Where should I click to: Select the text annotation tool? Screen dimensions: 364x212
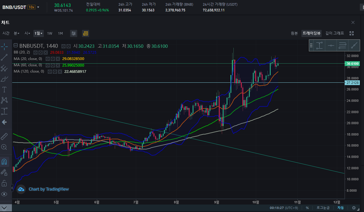(x=4, y=89)
